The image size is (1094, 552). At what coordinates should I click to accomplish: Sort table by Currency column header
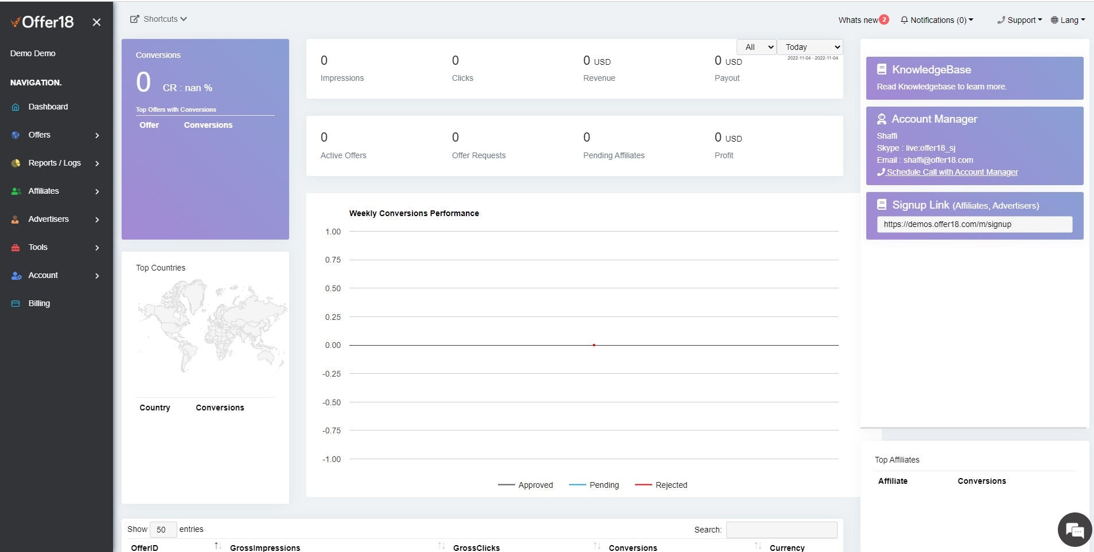(787, 548)
